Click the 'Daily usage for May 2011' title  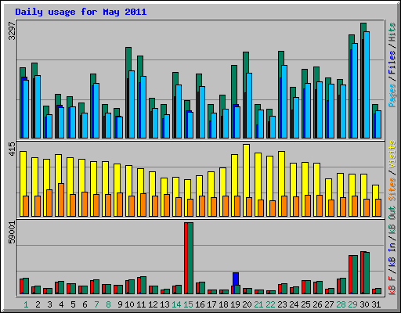[81, 12]
